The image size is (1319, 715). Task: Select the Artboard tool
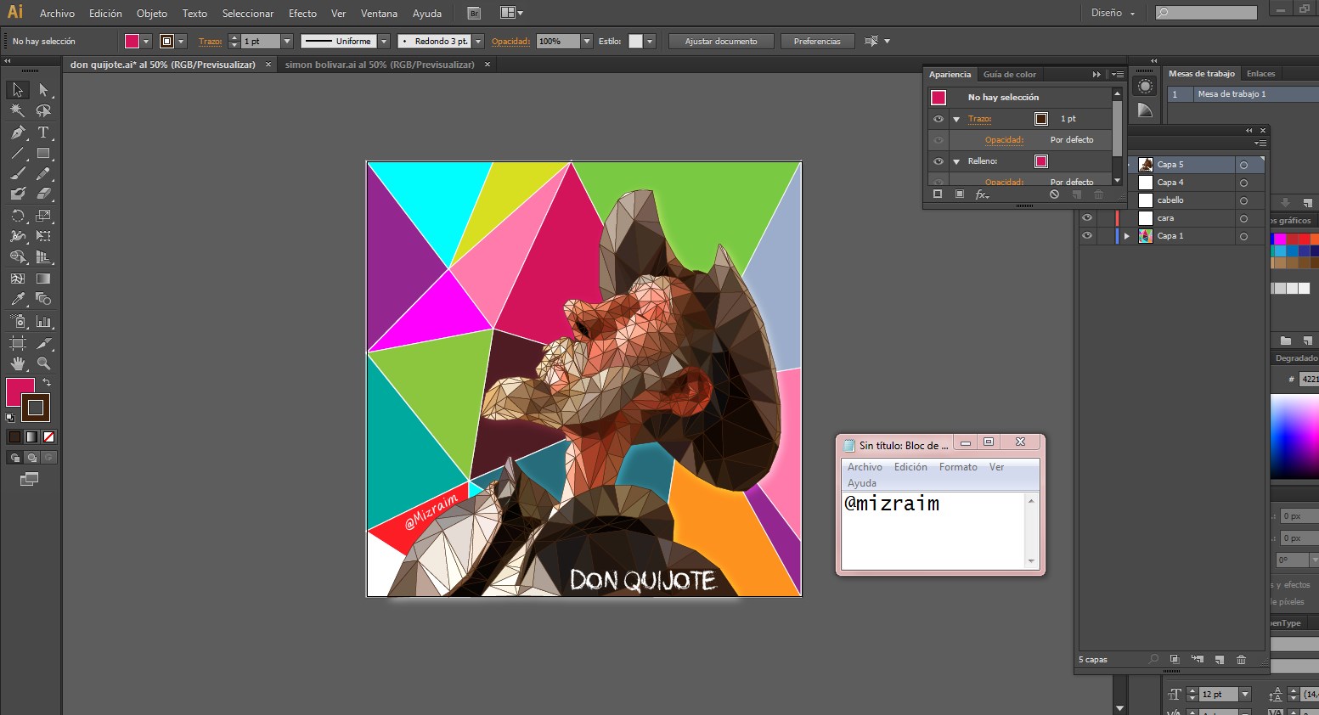(17, 343)
